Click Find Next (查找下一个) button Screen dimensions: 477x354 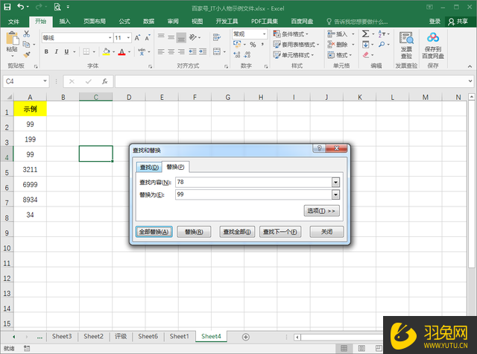(280, 232)
